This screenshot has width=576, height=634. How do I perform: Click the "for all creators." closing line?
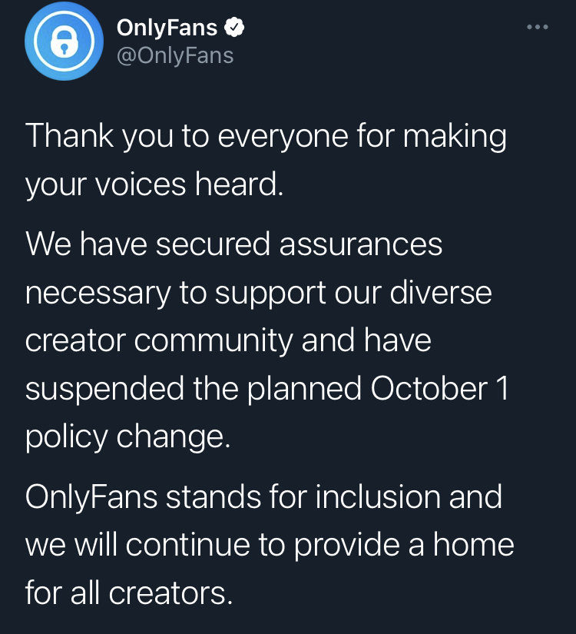(128, 593)
